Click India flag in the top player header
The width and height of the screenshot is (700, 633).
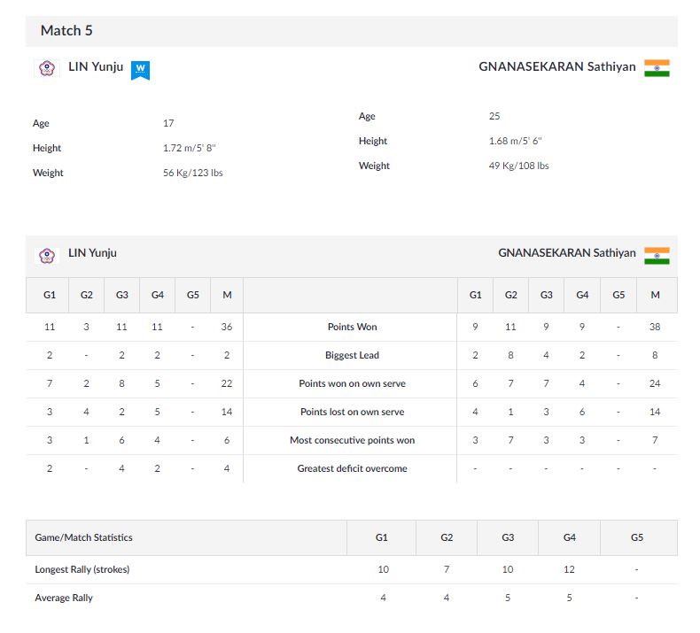coord(657,68)
